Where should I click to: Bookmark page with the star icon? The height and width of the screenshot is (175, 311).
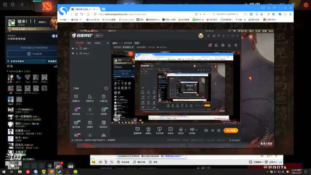(x=204, y=14)
